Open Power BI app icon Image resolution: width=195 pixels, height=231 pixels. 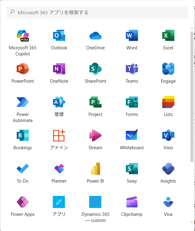point(95,169)
